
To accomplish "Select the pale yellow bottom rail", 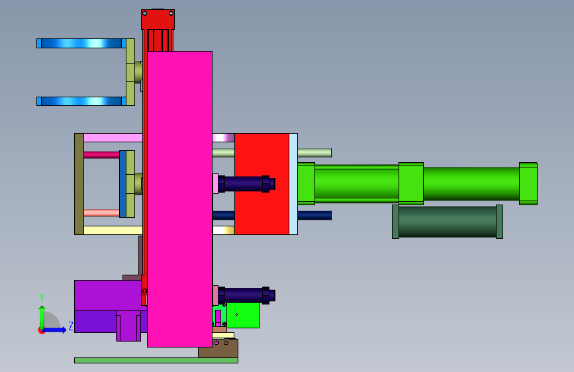I will (x=113, y=230).
